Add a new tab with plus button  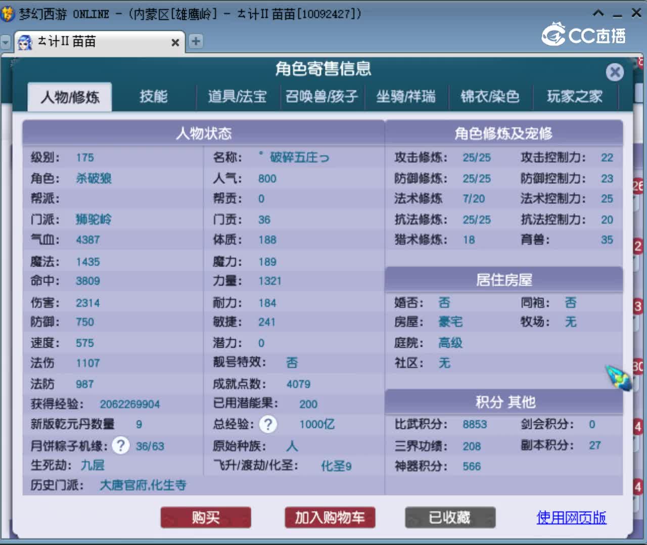click(196, 41)
